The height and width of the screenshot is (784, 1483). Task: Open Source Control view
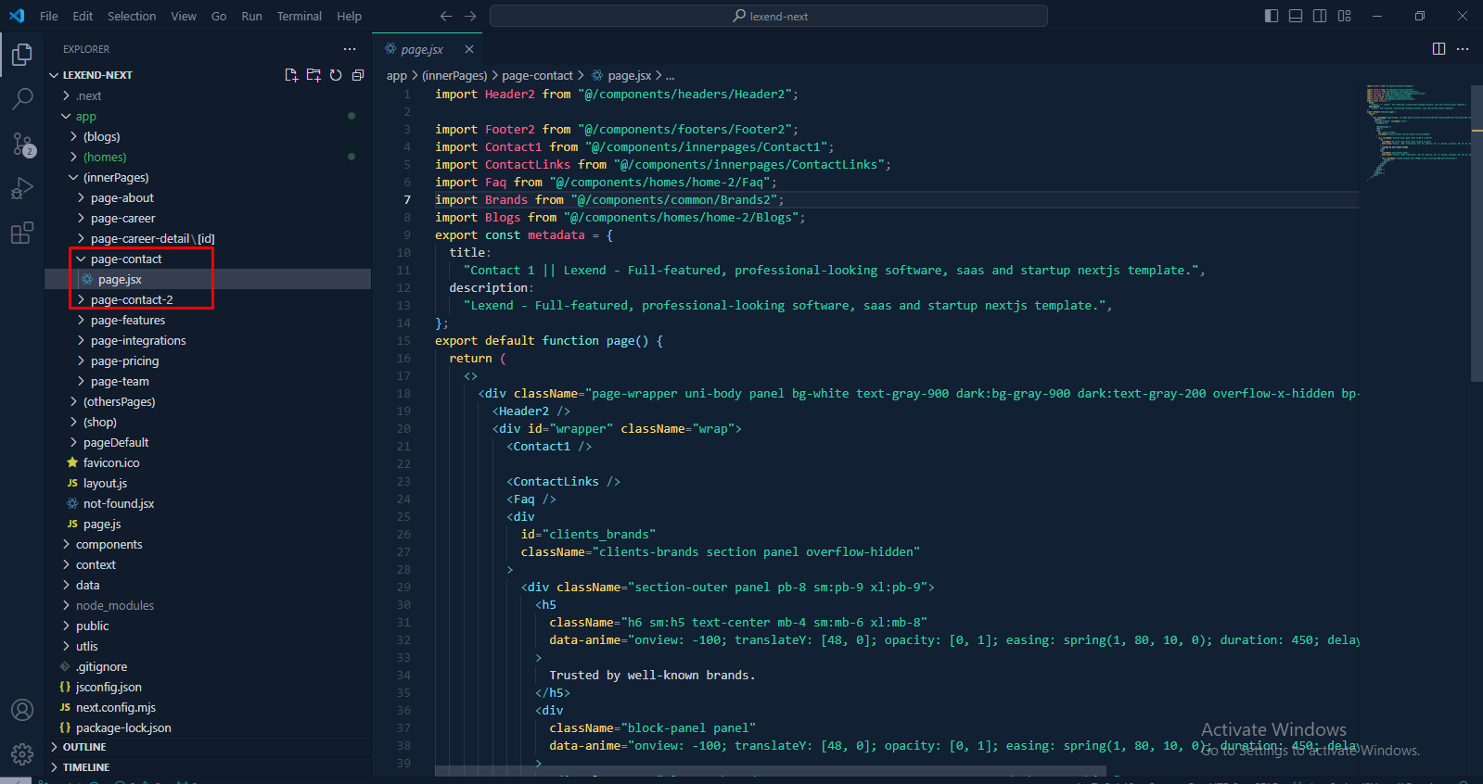click(x=22, y=144)
